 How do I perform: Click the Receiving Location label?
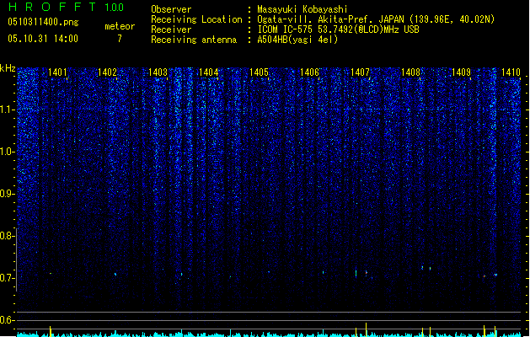coord(196,19)
